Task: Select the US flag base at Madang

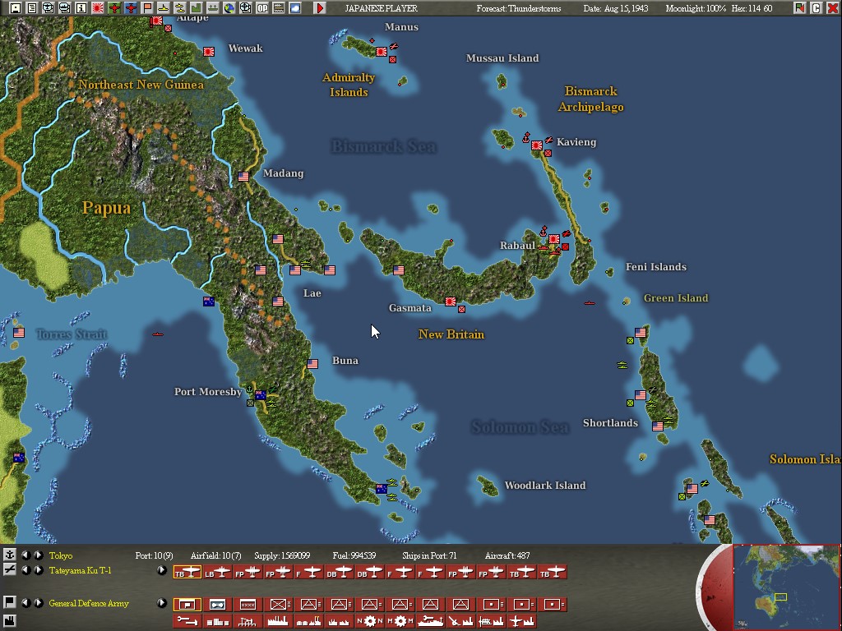Action: pos(243,176)
